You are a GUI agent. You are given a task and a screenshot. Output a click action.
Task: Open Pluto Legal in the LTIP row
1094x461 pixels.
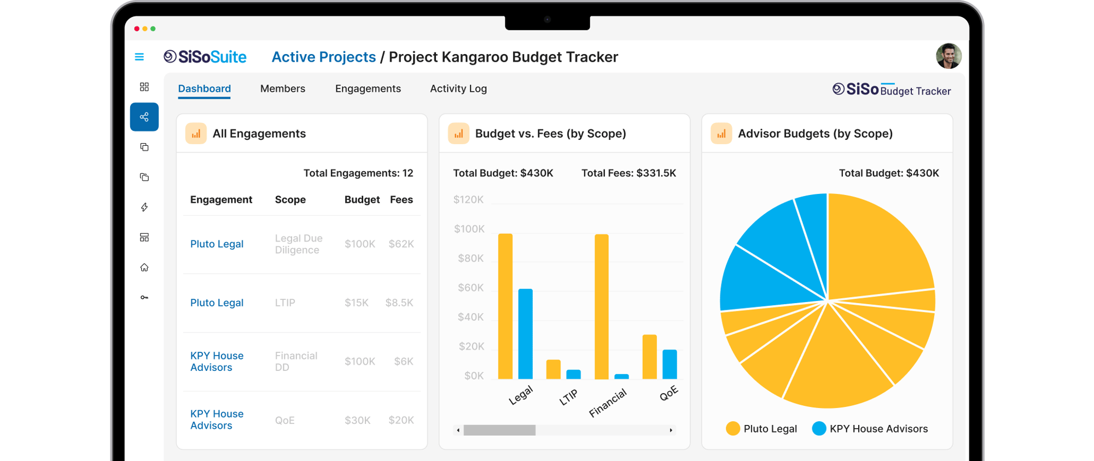pyautogui.click(x=217, y=303)
